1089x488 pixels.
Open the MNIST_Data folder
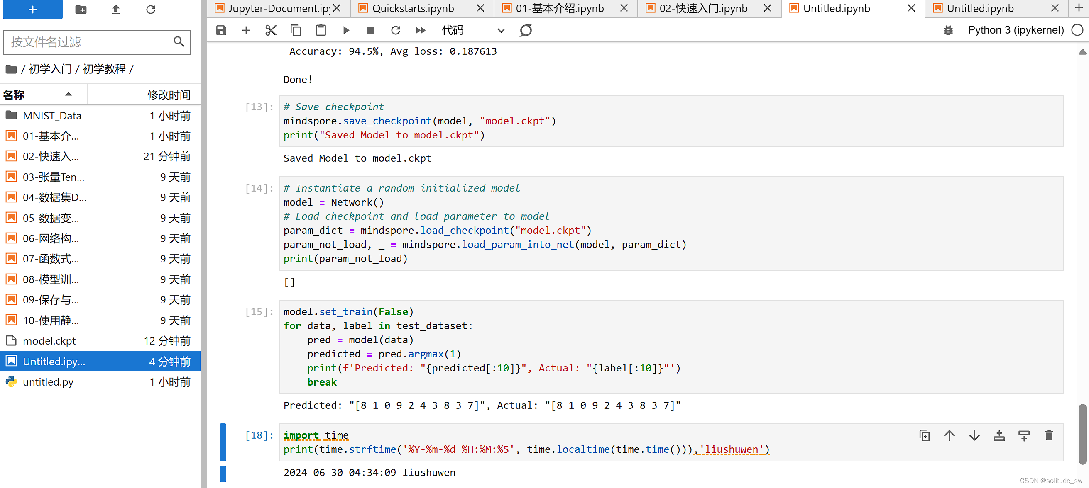pyautogui.click(x=51, y=116)
